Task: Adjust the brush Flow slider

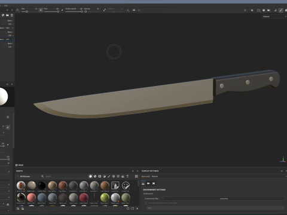Action: point(51,11)
